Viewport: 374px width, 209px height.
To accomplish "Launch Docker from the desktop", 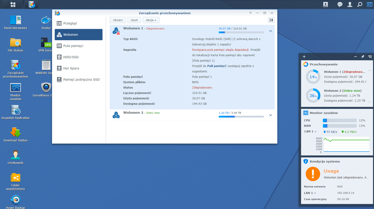I will tap(46, 22).
